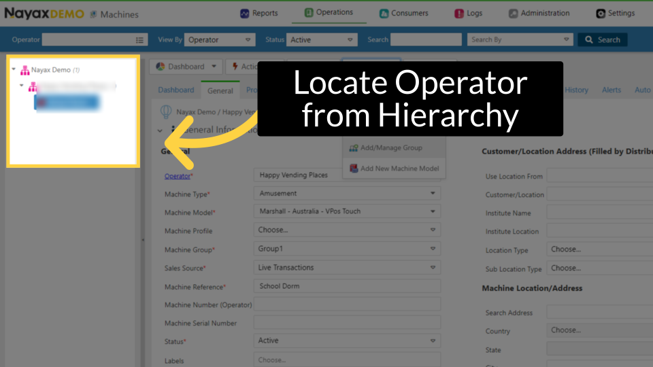The image size is (653, 367).
Task: Select Add New Machine Model entry
Action: [394, 169]
